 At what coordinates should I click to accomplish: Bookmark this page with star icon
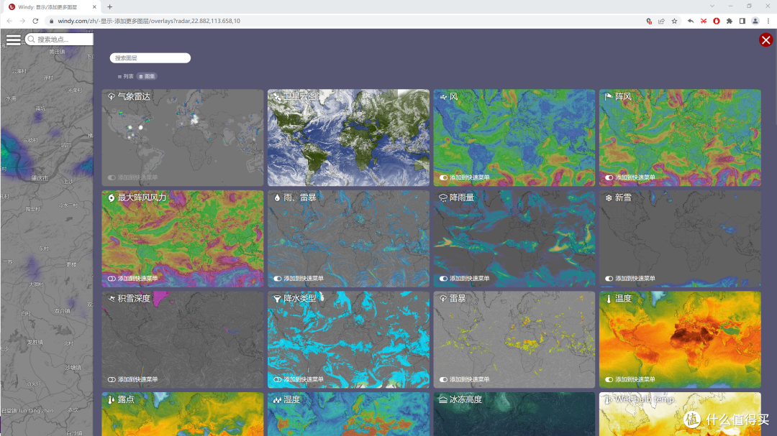click(674, 21)
